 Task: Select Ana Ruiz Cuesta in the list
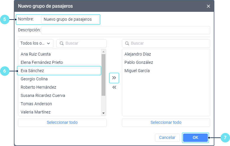pos(36,54)
